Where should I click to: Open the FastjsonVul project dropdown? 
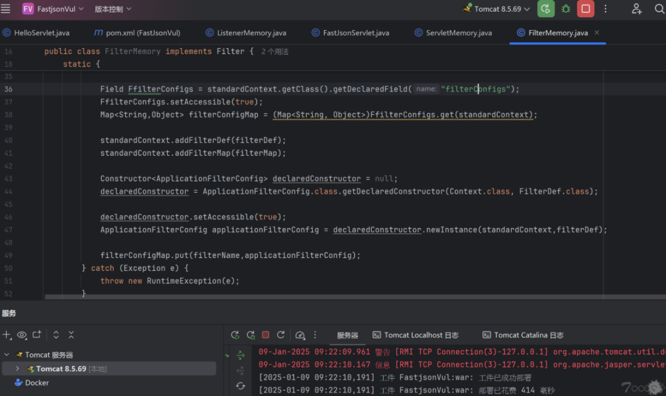tap(53, 9)
